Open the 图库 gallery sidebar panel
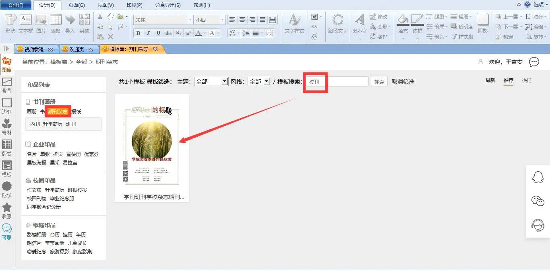The height and width of the screenshot is (271, 550). pyautogui.click(x=7, y=65)
